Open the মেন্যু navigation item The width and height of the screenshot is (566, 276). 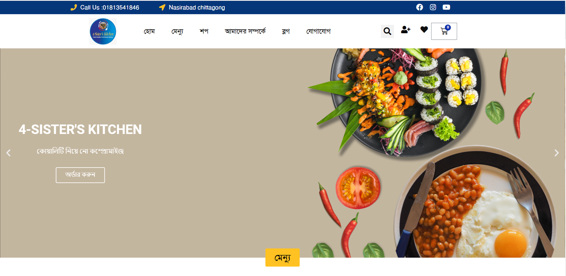tap(177, 31)
